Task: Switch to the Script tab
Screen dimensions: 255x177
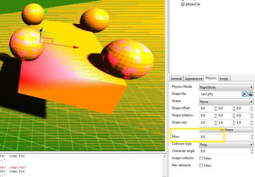Action: tap(224, 79)
